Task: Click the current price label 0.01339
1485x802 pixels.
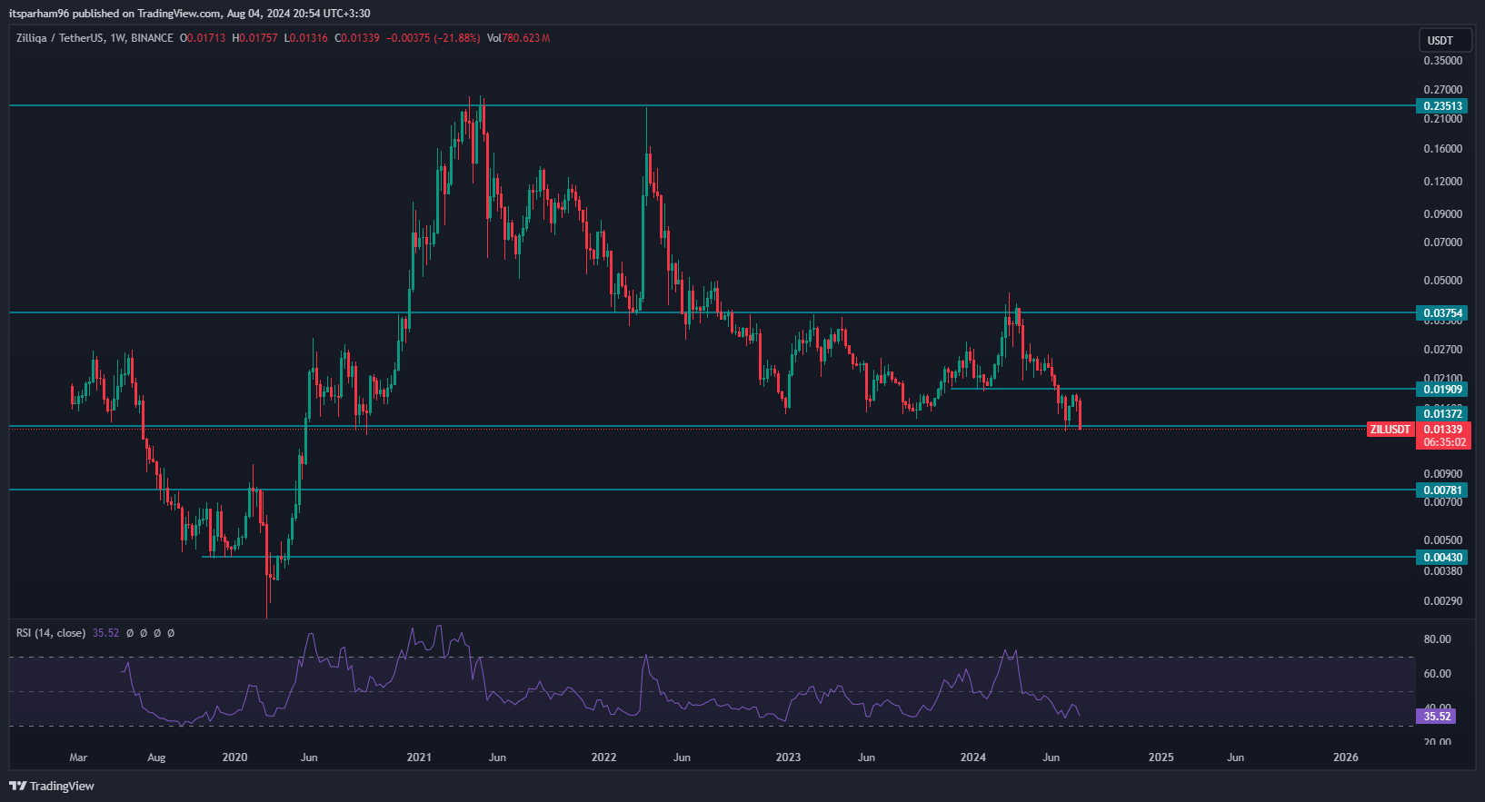Action: [1443, 430]
